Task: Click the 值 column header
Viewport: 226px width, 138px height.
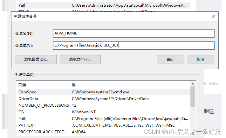Action: 130,85
